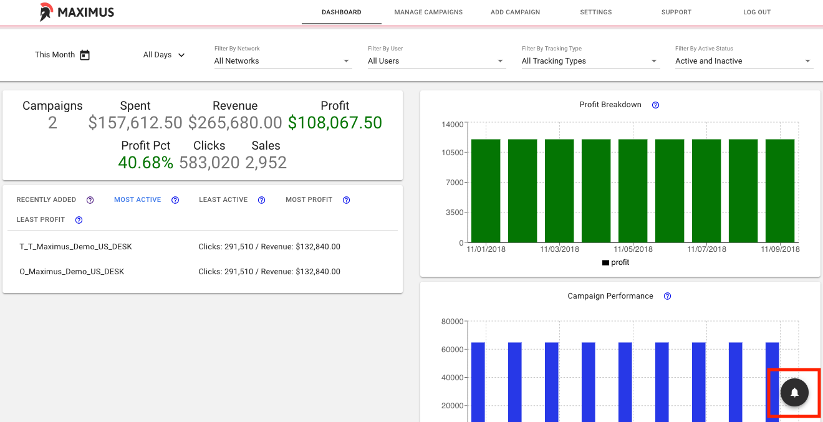Screen dimensions: 823x422
Task: Click the Sales total 2,952
Action: [x=266, y=163]
